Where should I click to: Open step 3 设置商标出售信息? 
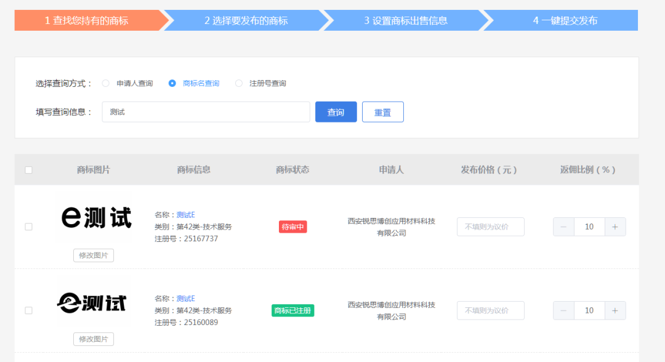pos(405,20)
